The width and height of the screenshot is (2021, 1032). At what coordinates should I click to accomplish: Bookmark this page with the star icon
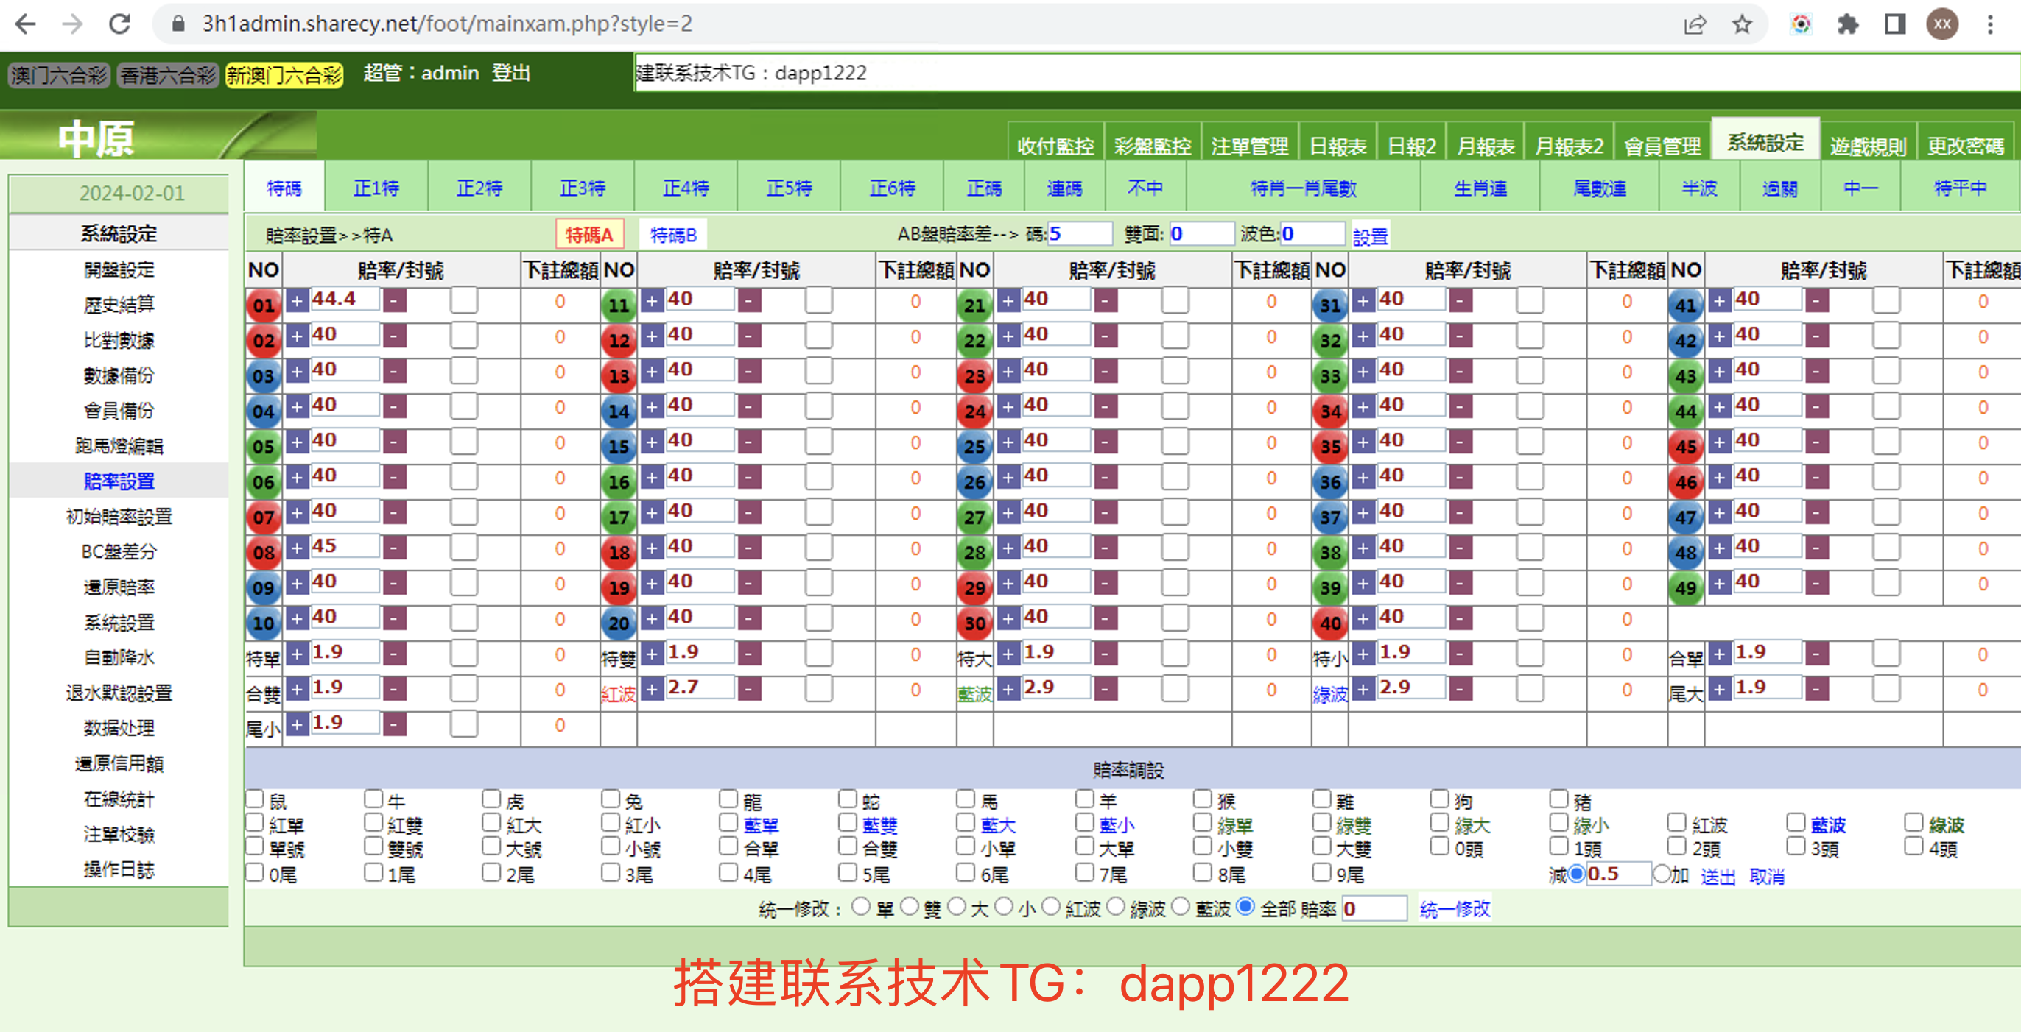tap(1742, 24)
